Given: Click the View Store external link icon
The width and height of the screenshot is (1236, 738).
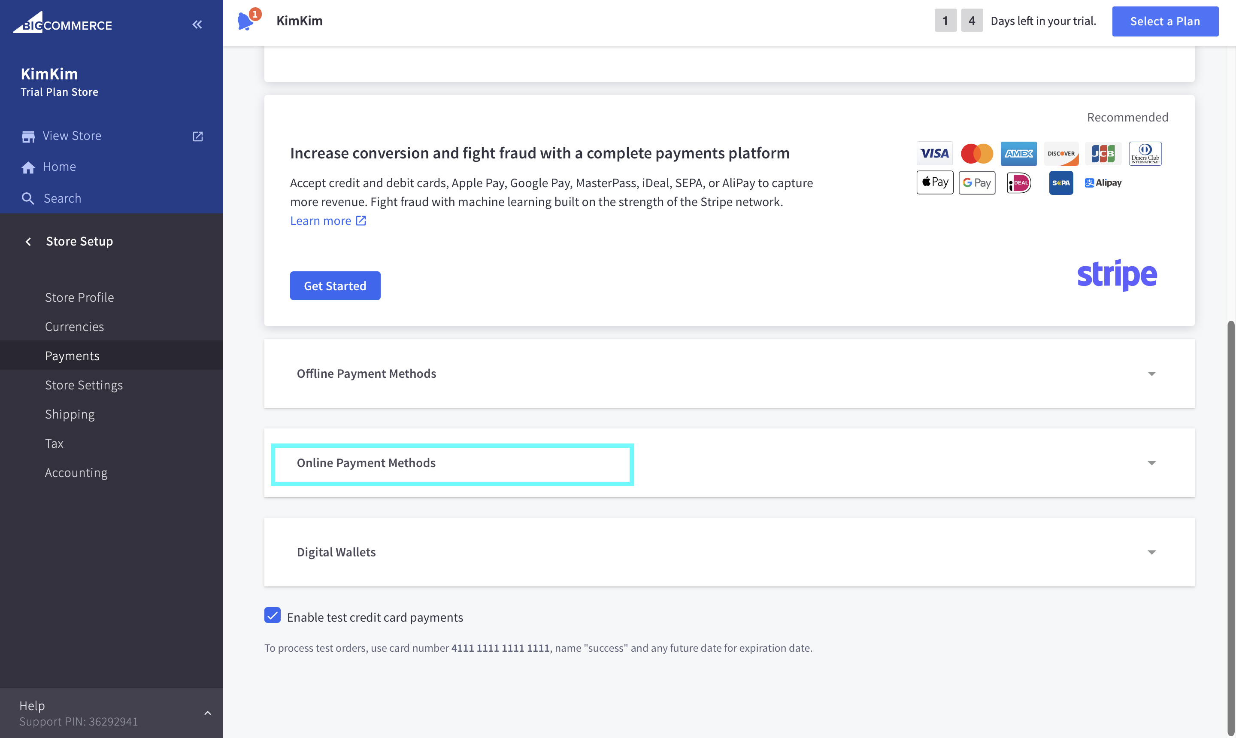Looking at the screenshot, I should point(198,136).
